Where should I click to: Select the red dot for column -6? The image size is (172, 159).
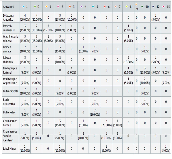click(105, 7)
